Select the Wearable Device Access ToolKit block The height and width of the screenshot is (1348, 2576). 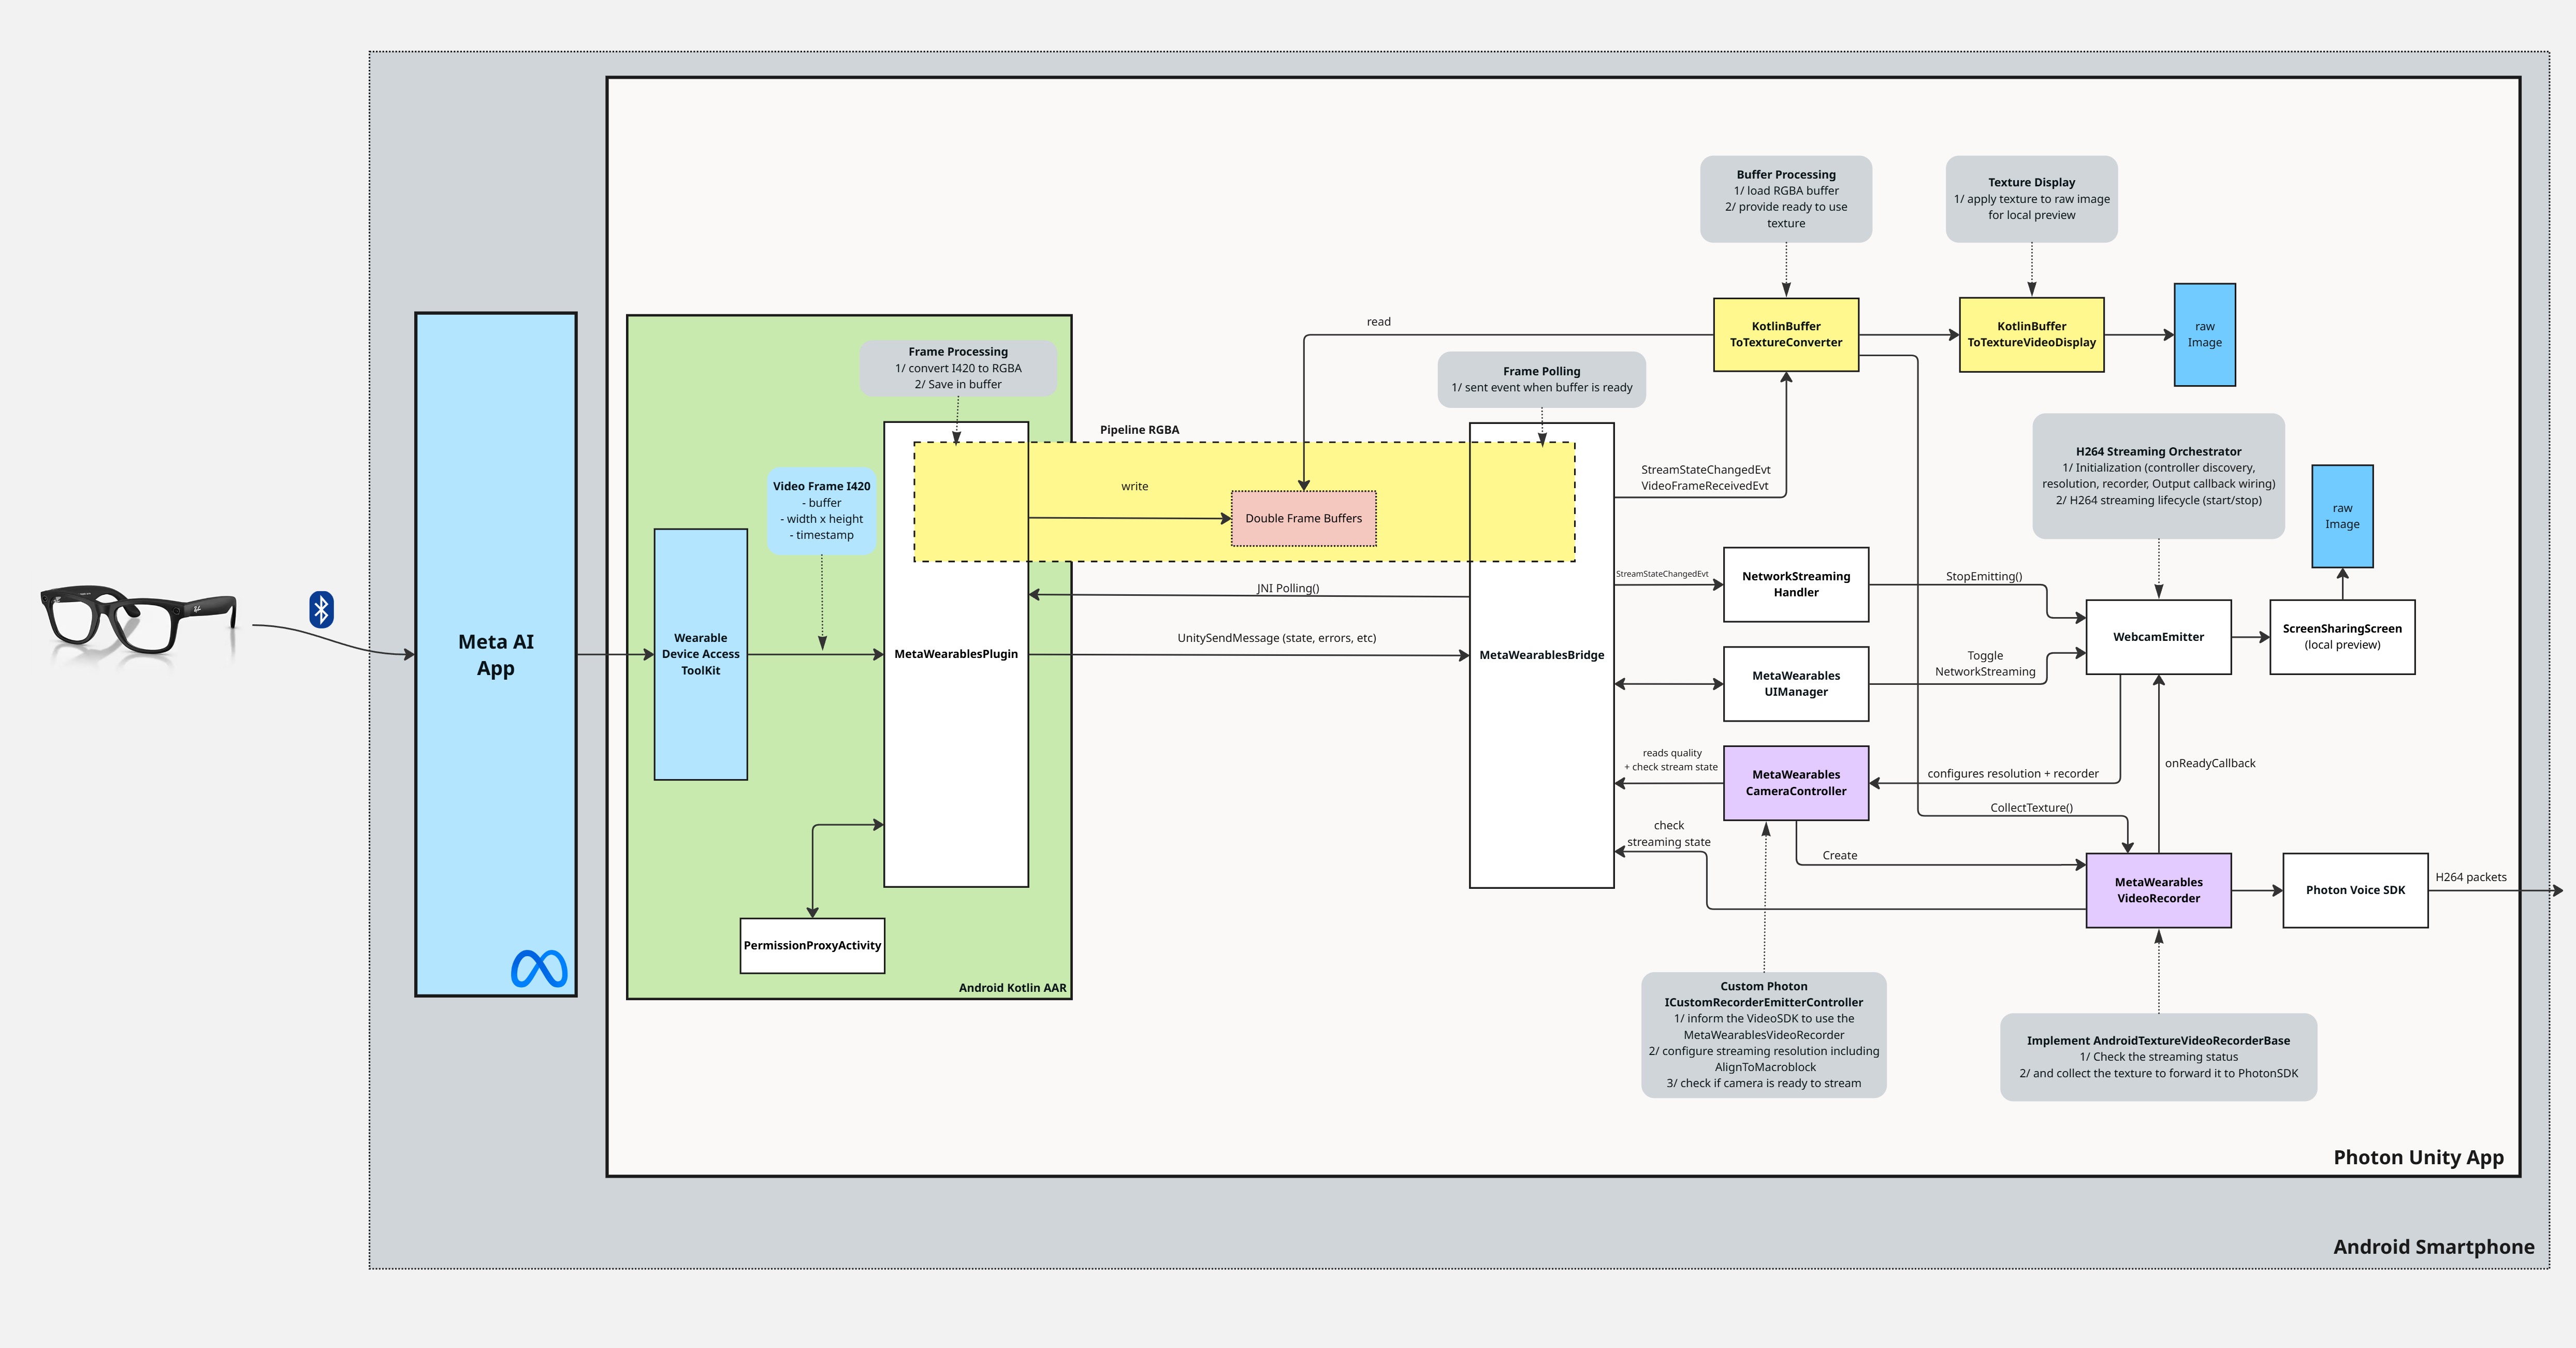pyautogui.click(x=700, y=654)
